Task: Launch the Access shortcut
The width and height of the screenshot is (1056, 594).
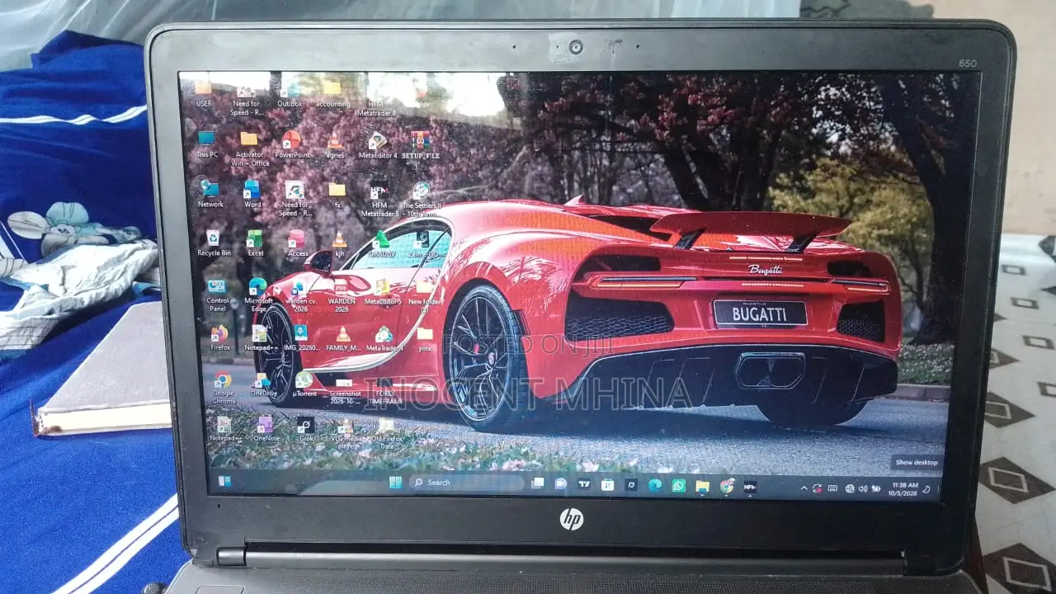Action: (297, 243)
